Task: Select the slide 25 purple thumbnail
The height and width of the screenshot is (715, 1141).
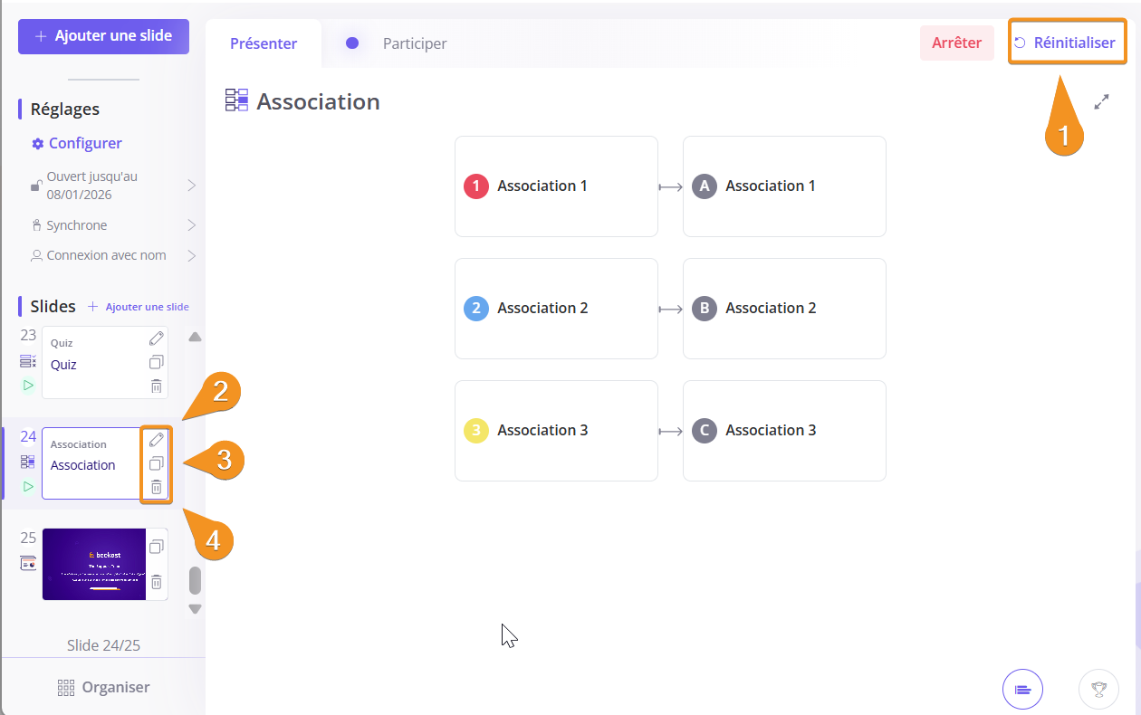Action: (93, 564)
